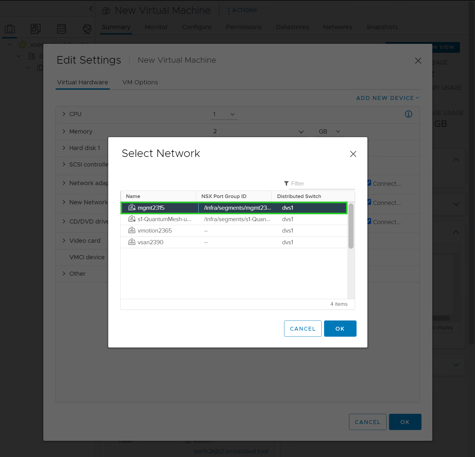Switch to the Virtual Hardware tab
This screenshot has height=457, width=475.
click(x=83, y=82)
